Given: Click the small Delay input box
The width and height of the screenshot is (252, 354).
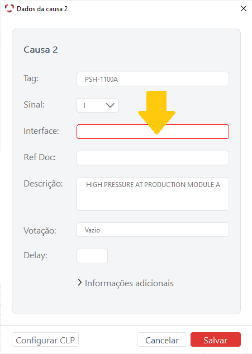Looking at the screenshot, I should pos(92,256).
